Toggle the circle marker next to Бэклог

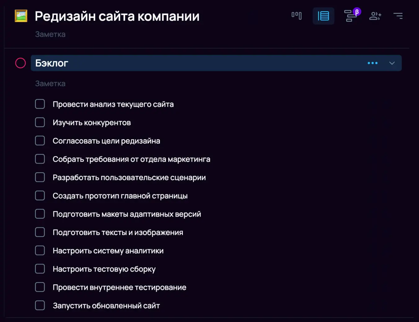point(20,63)
